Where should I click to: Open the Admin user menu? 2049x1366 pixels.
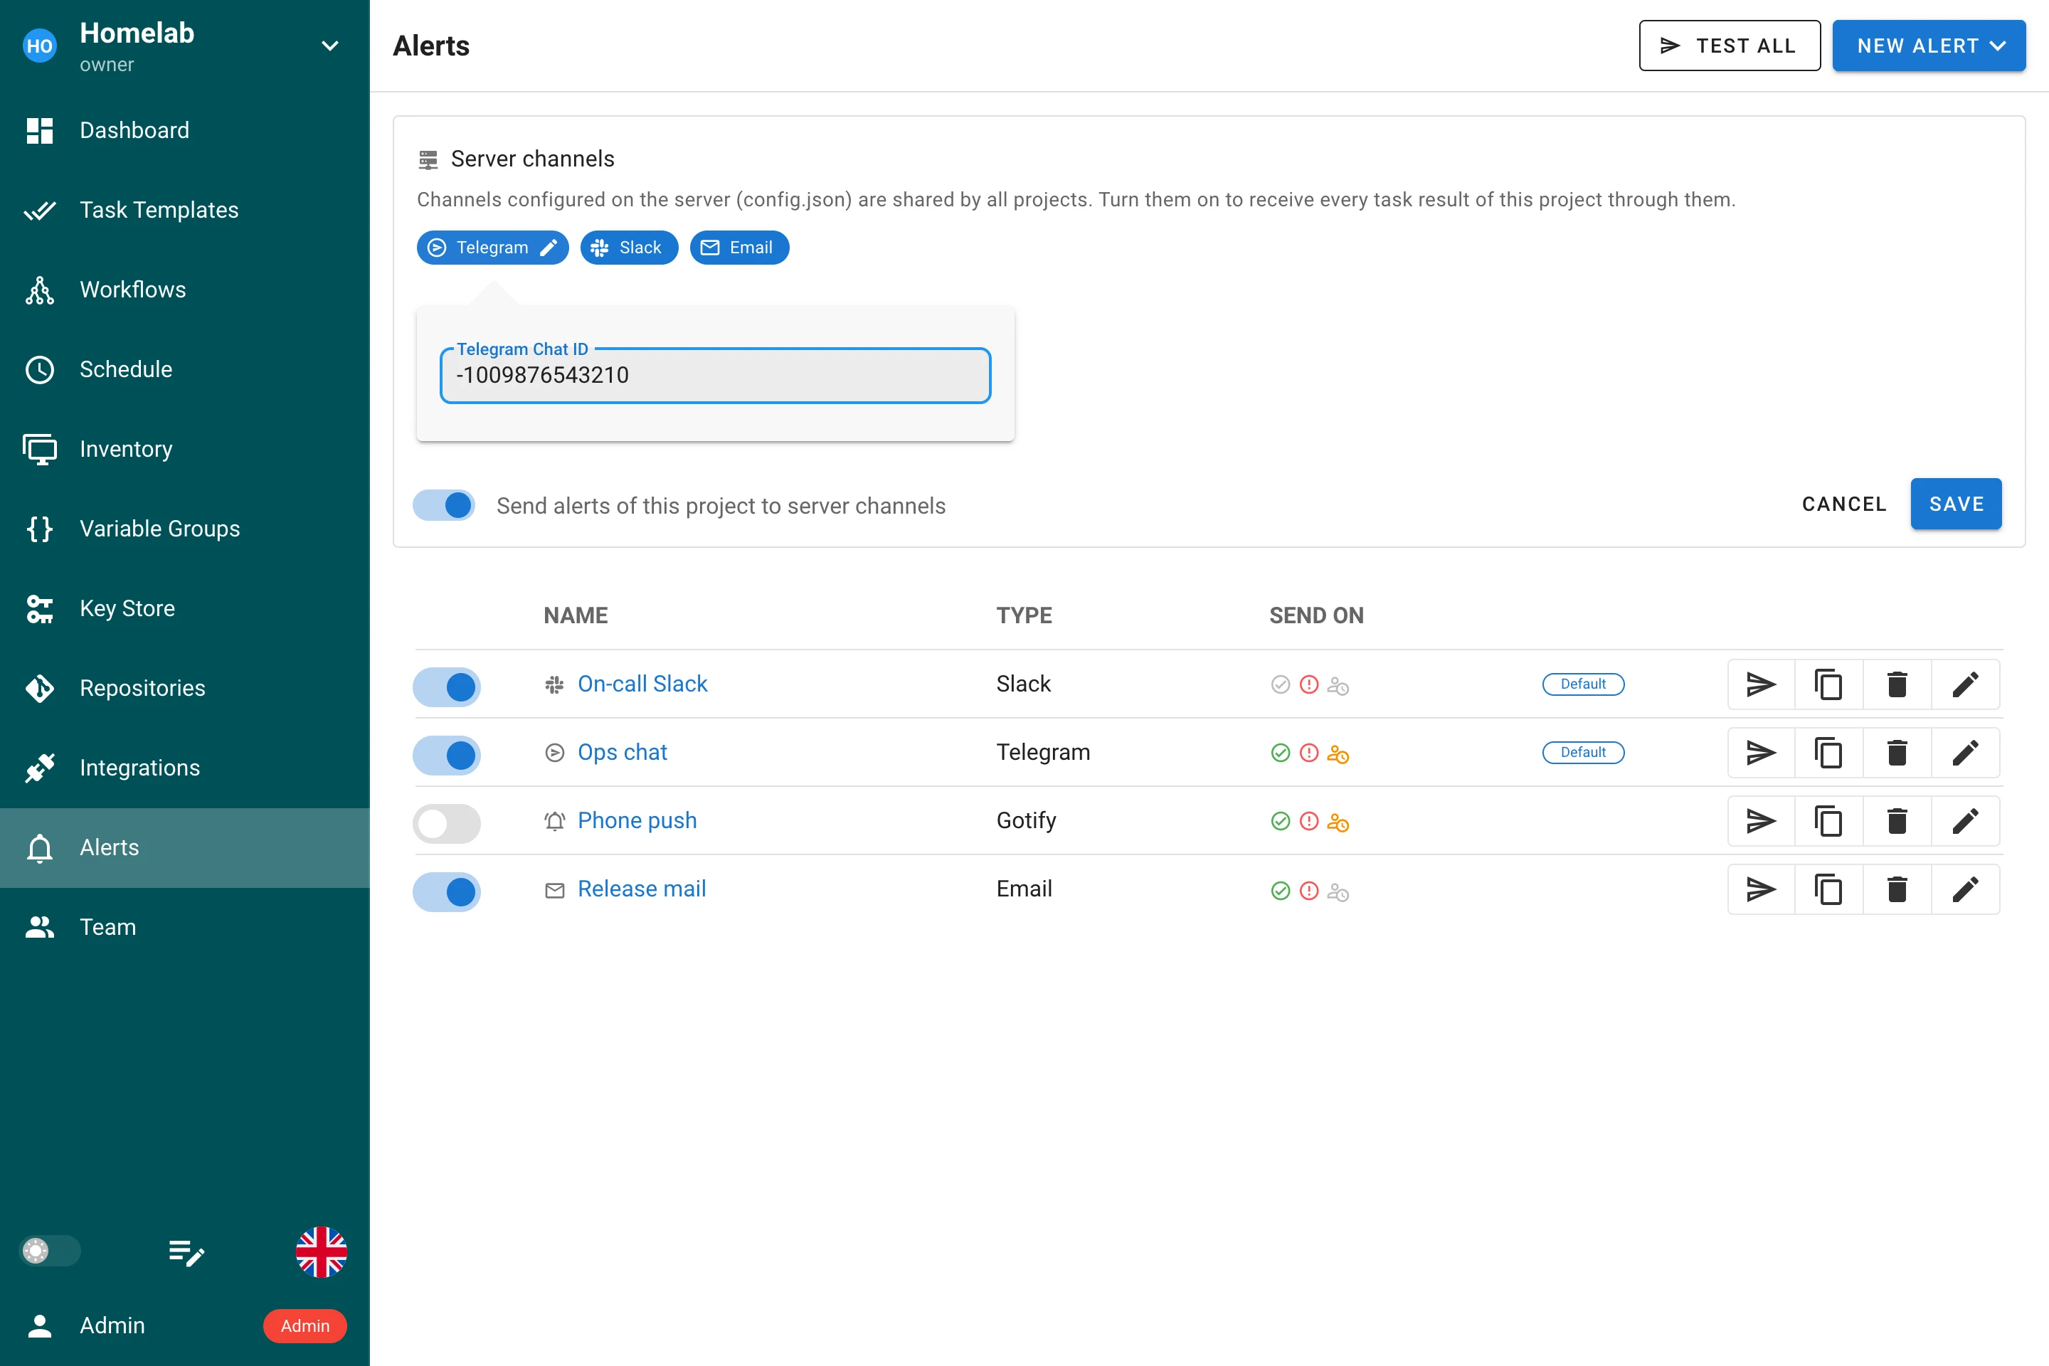[x=185, y=1325]
